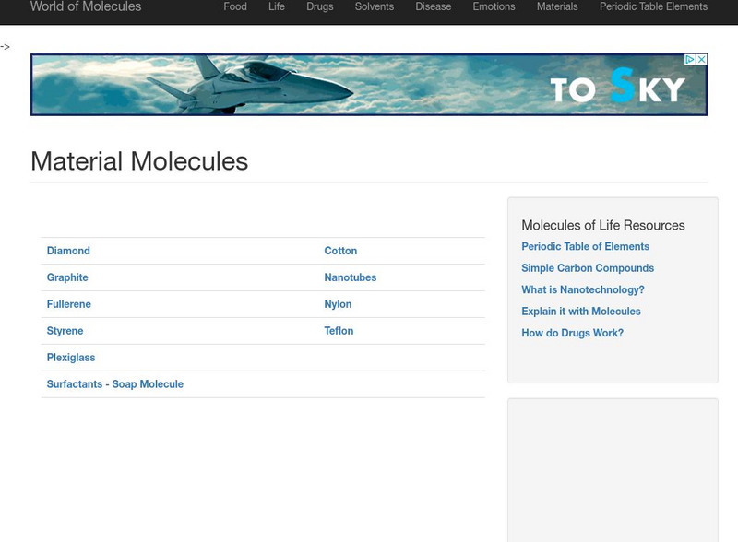Go to the Emotions navigation item

(494, 7)
